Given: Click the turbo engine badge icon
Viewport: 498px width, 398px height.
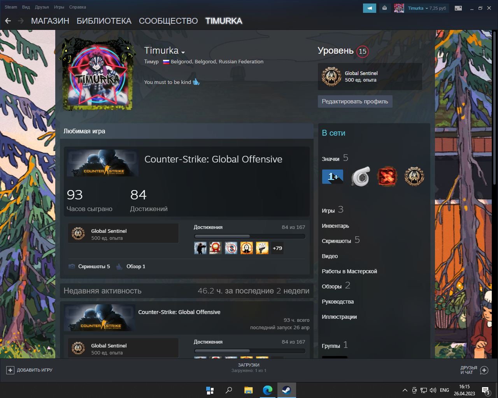Looking at the screenshot, I should (360, 177).
